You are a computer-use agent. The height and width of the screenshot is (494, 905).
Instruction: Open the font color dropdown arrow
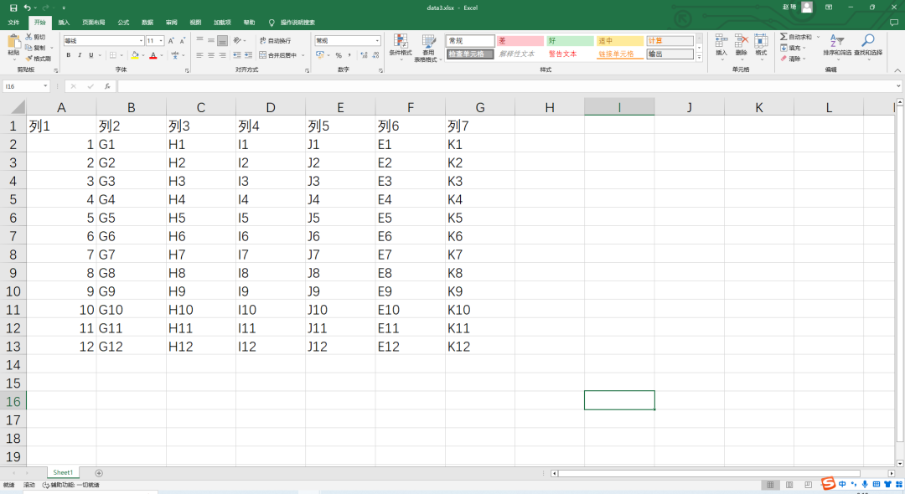pos(162,55)
